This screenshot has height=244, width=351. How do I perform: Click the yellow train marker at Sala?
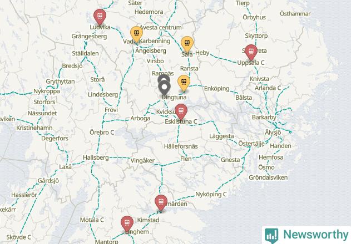[187, 43]
